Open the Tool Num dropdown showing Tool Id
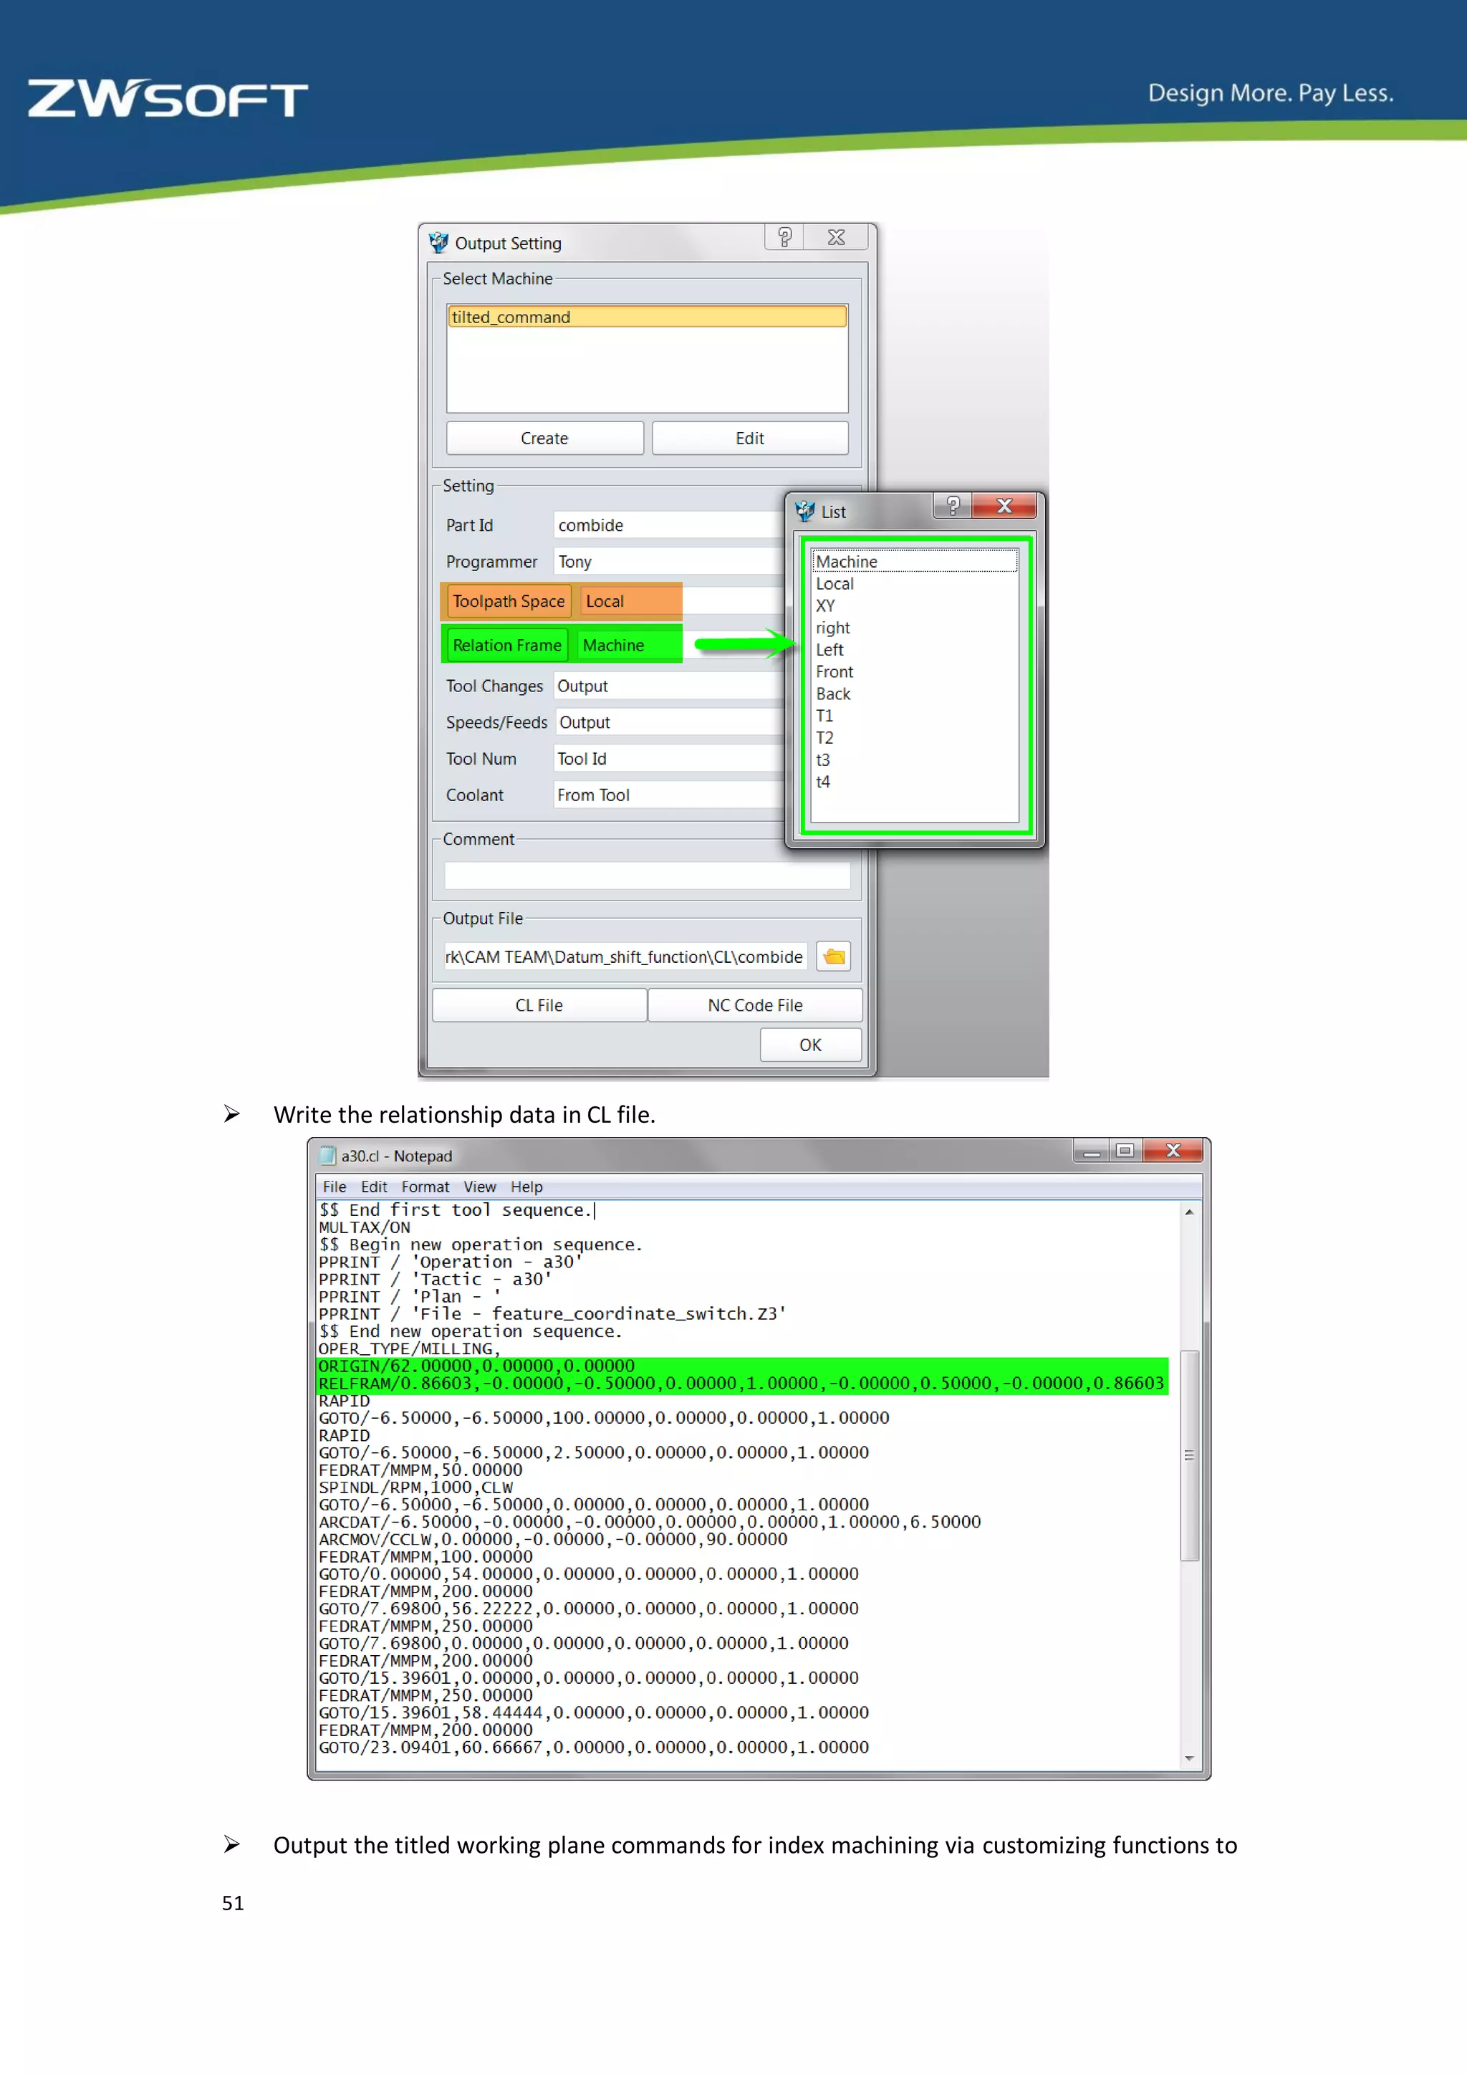Viewport: 1467px width, 2075px height. pos(669,759)
